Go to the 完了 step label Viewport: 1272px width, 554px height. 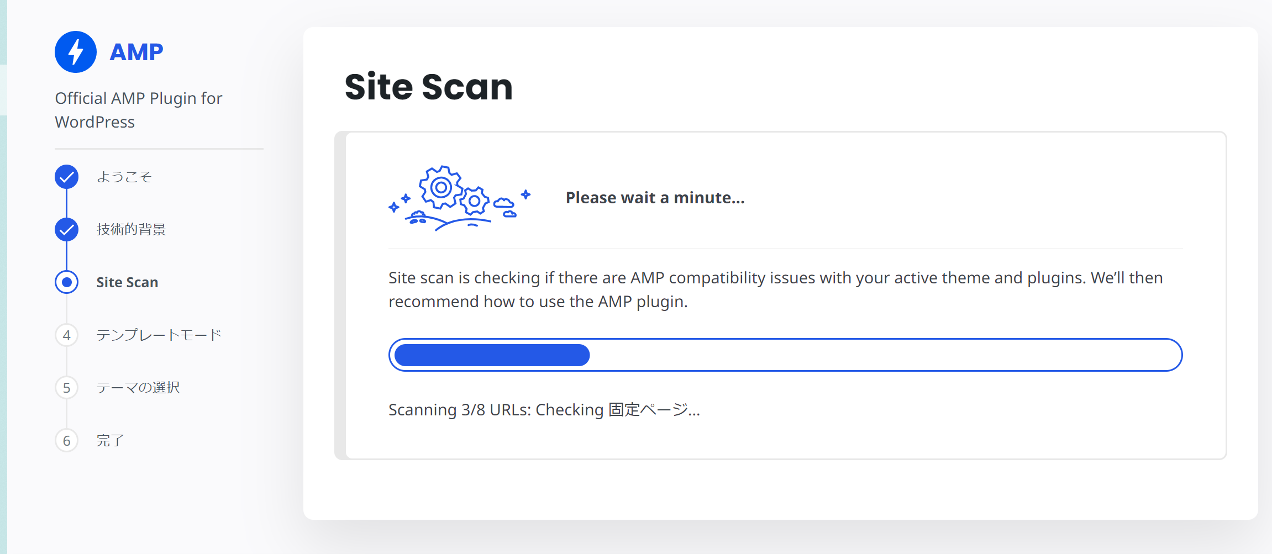click(110, 440)
